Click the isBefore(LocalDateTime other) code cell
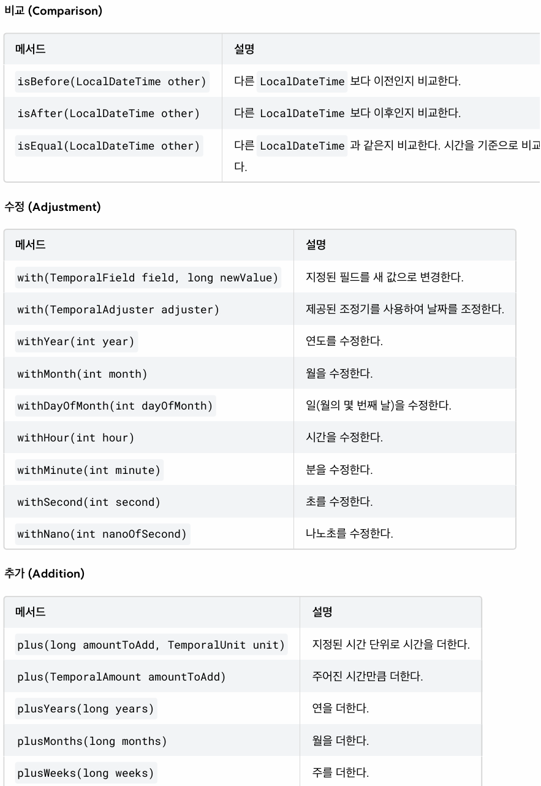The width and height of the screenshot is (541, 786). 112,82
